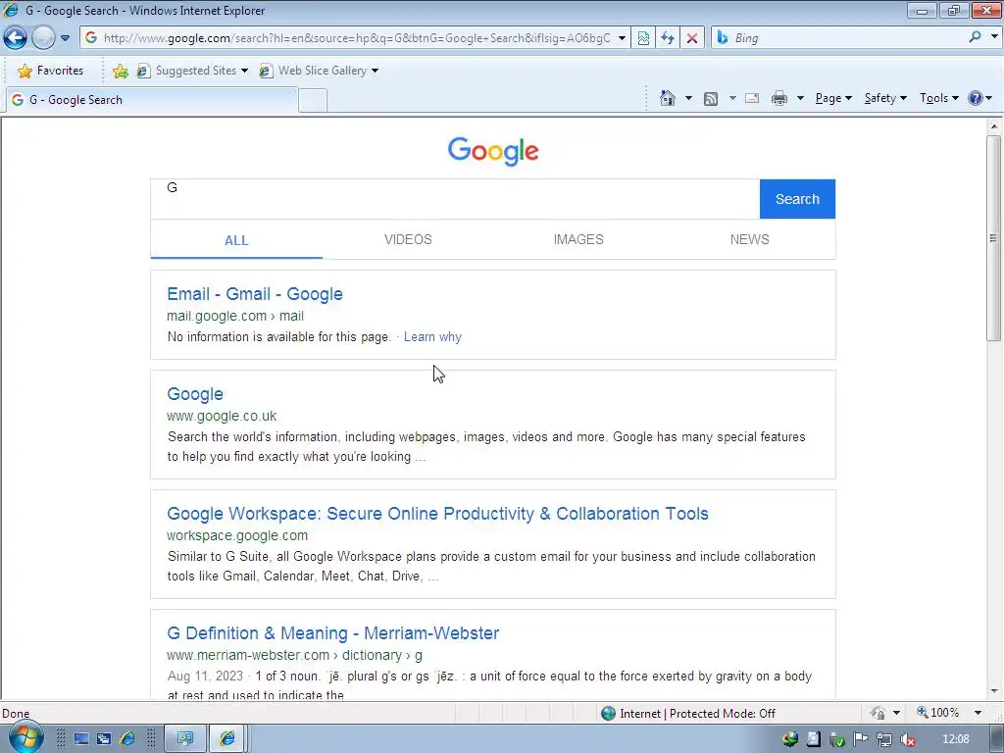Stop loading with the red X icon
The image size is (1004, 753).
pyautogui.click(x=691, y=38)
